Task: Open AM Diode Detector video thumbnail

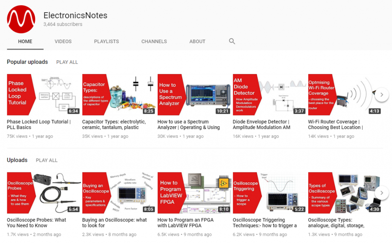Action: (x=269, y=95)
